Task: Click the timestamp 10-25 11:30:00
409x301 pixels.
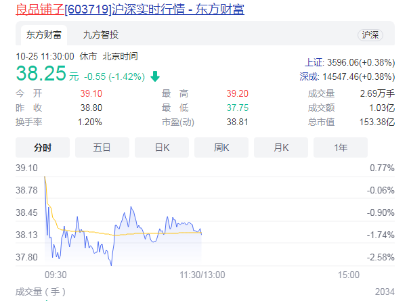Action: coord(45,56)
